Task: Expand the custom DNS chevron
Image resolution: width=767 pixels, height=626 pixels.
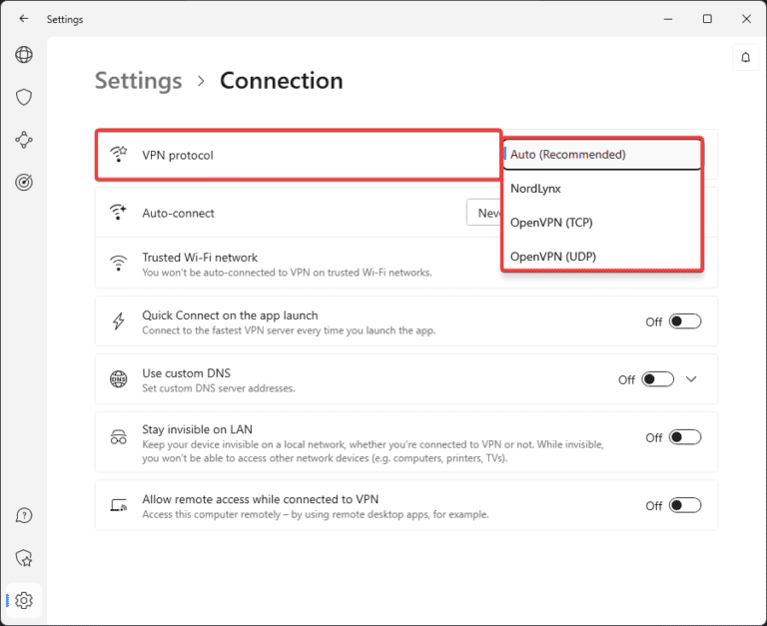Action: pos(692,379)
